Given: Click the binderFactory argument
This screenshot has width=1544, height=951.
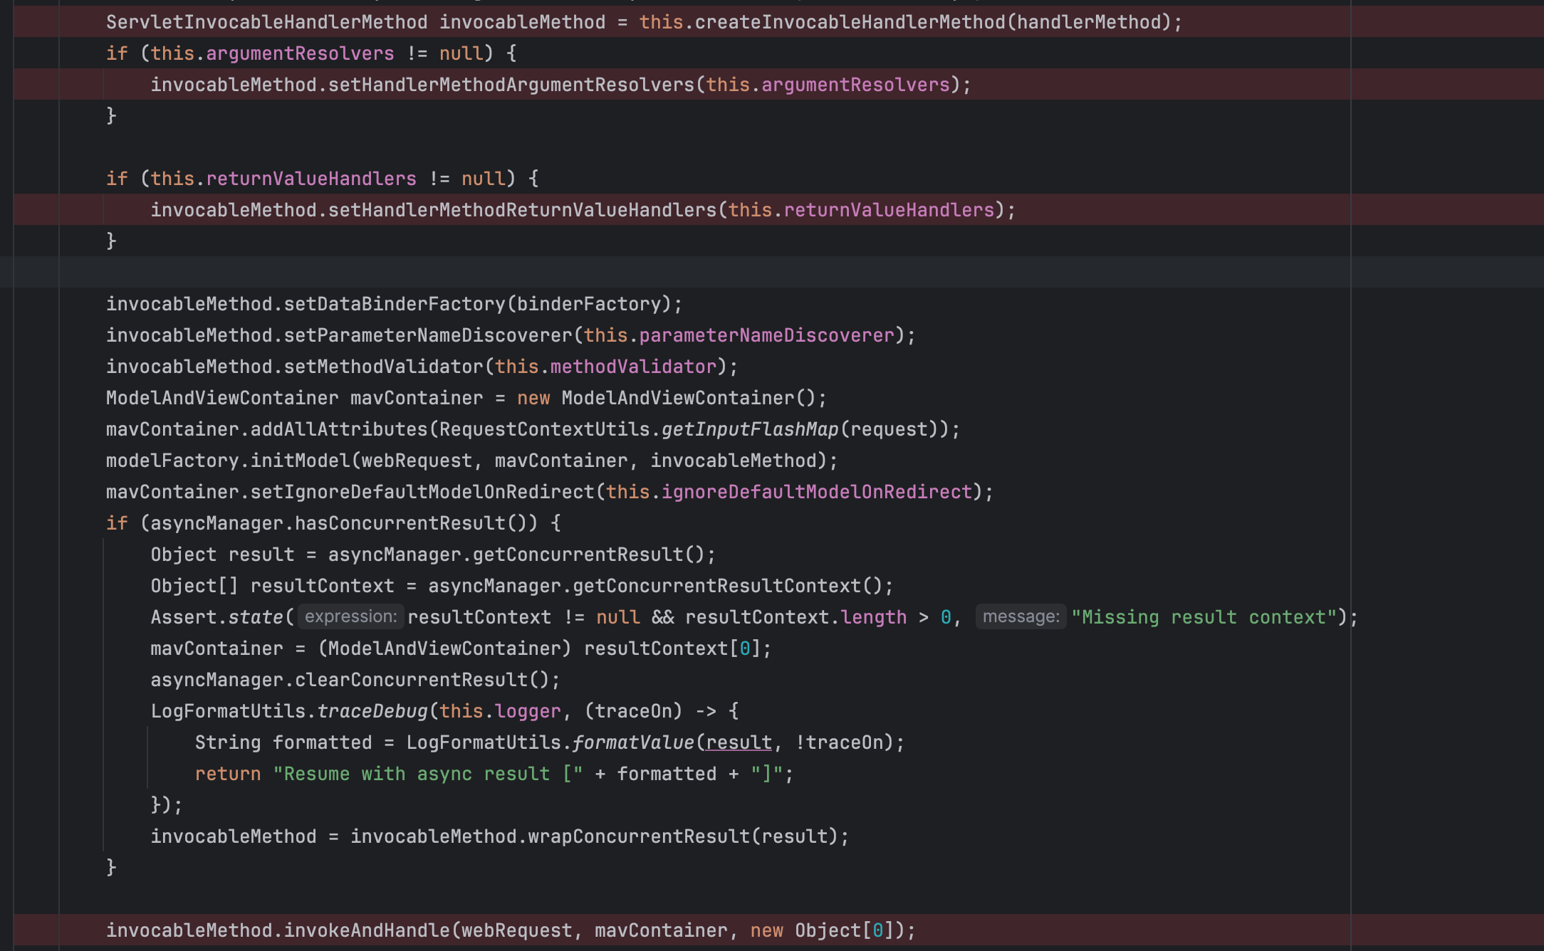Looking at the screenshot, I should click(589, 304).
